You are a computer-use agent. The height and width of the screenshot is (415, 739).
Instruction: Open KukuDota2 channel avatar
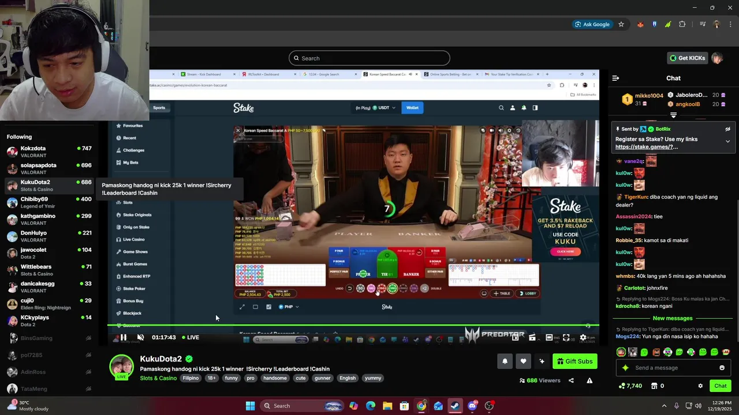[x=121, y=367]
